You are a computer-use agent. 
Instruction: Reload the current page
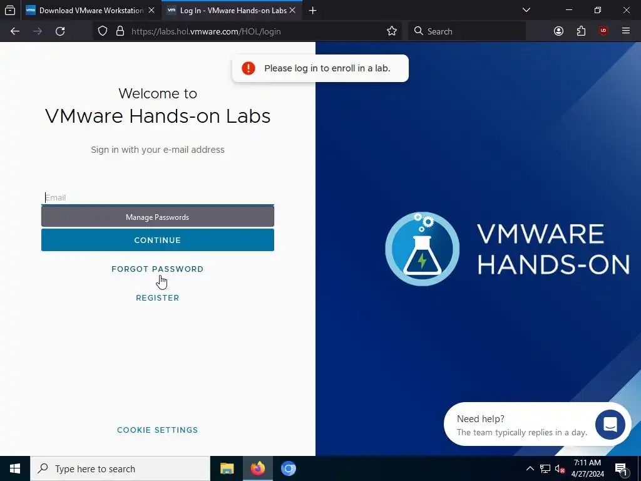point(60,31)
